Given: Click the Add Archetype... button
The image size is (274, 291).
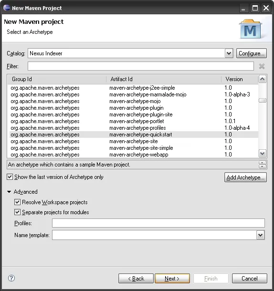Looking at the screenshot, I should point(245,177).
